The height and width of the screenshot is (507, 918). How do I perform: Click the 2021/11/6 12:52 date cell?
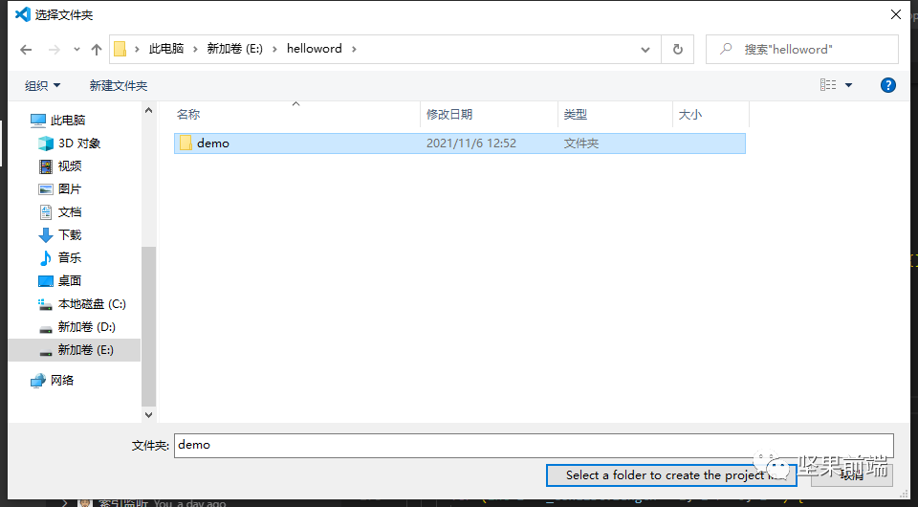(471, 143)
